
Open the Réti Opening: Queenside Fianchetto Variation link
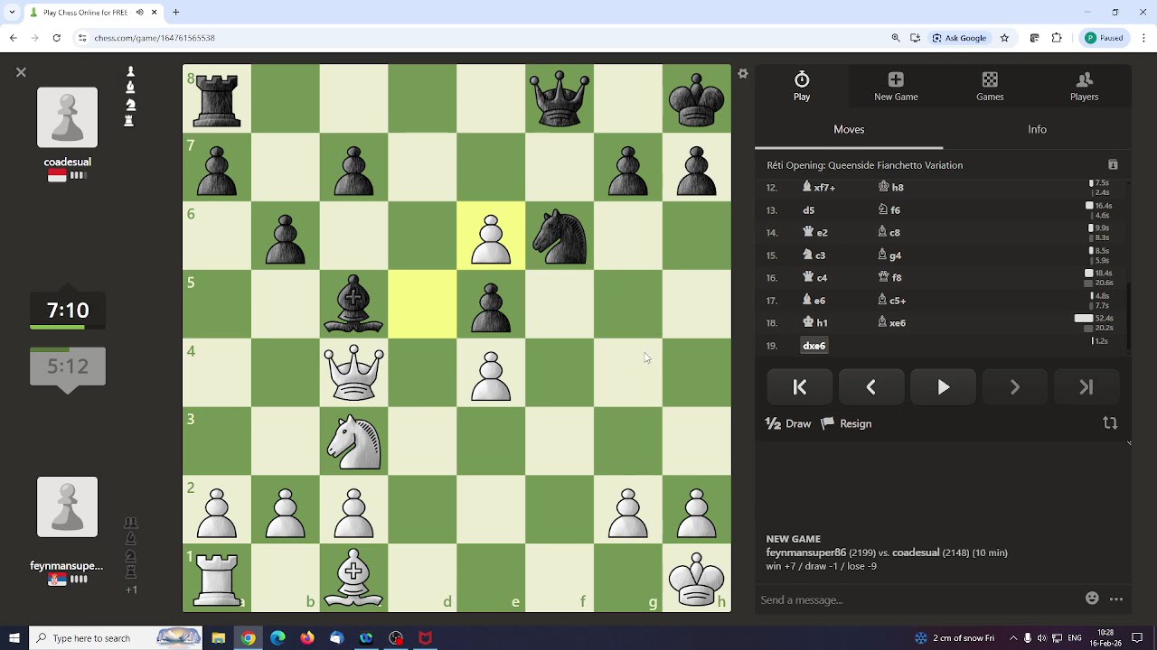(864, 165)
